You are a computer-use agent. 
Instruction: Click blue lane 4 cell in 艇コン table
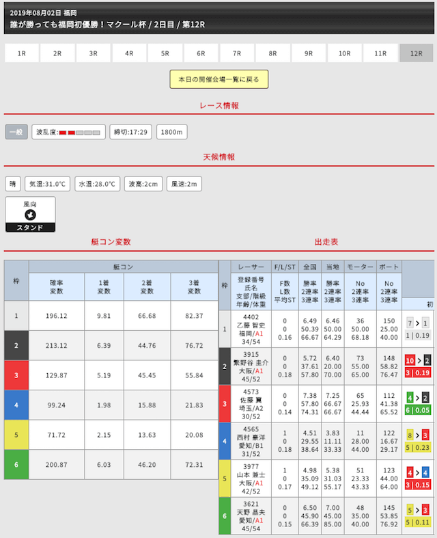click(16, 405)
